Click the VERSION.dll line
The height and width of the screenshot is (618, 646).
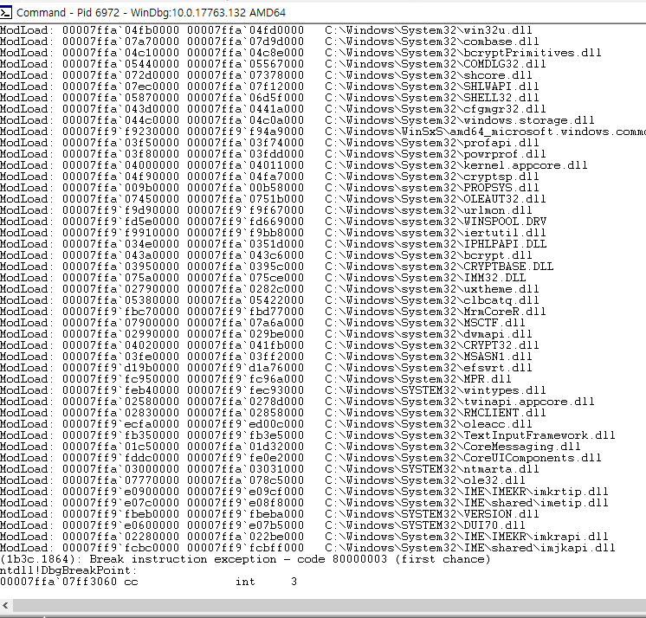point(269,514)
